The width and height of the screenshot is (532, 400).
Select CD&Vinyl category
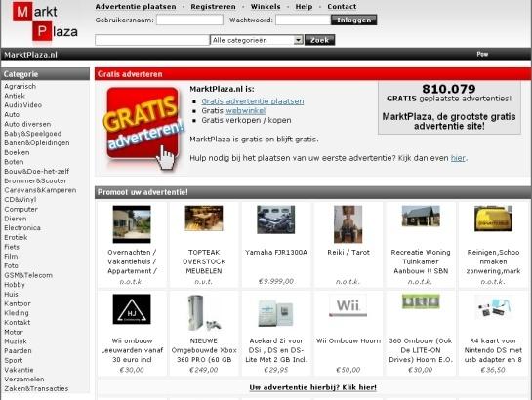pos(20,200)
